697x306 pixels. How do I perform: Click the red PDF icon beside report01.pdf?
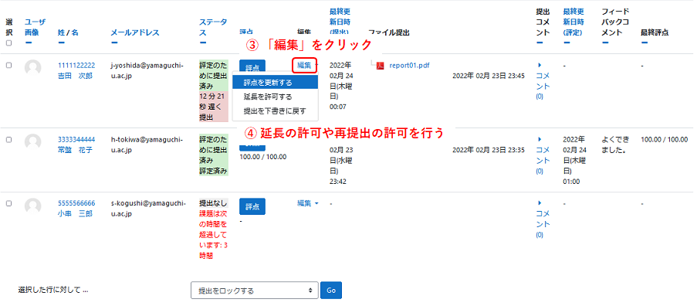(x=380, y=66)
